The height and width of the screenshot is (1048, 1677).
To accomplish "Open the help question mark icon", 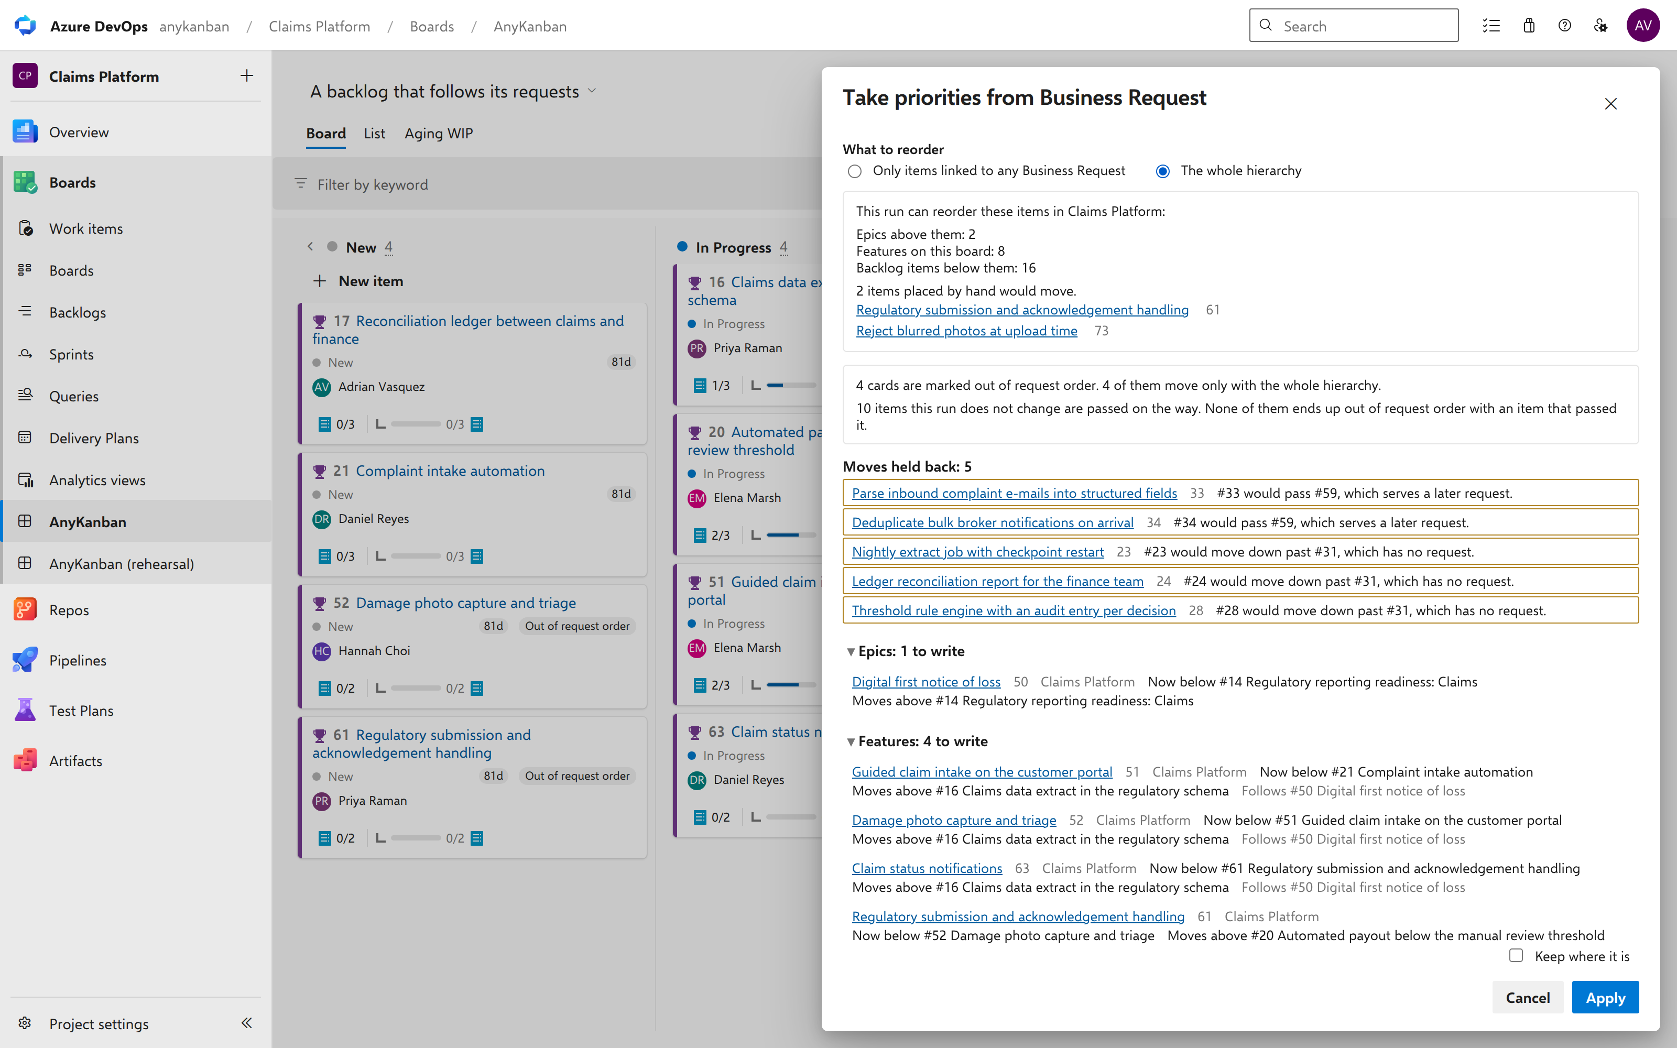I will pos(1565,26).
